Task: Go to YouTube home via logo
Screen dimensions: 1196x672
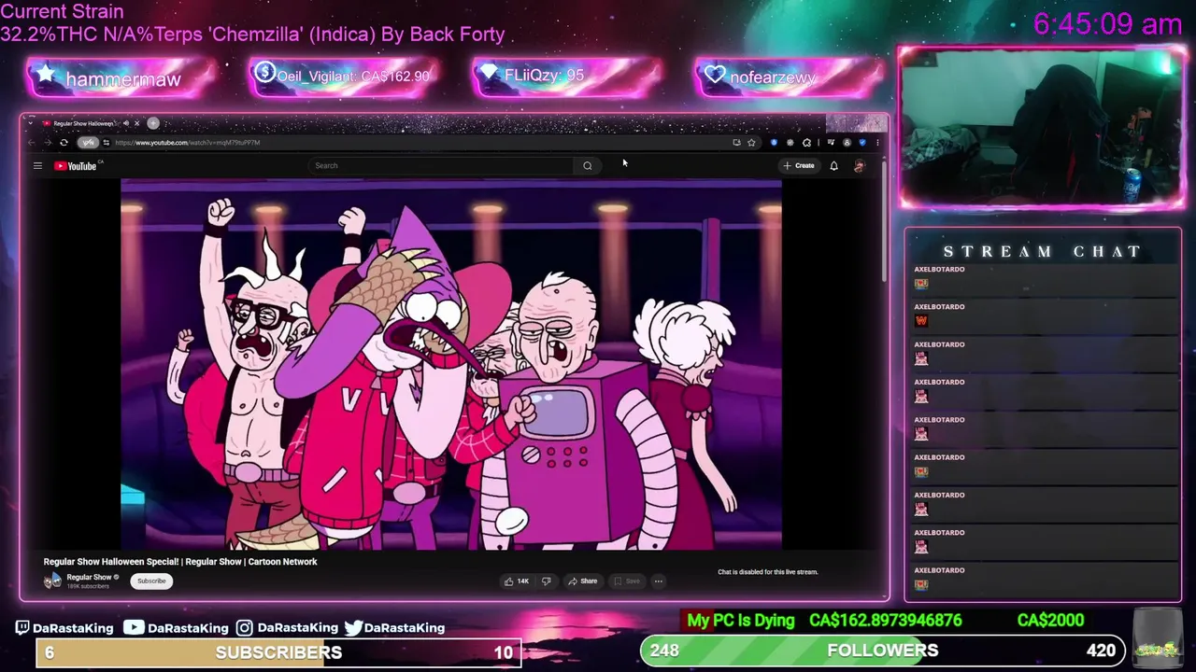Action: [77, 166]
